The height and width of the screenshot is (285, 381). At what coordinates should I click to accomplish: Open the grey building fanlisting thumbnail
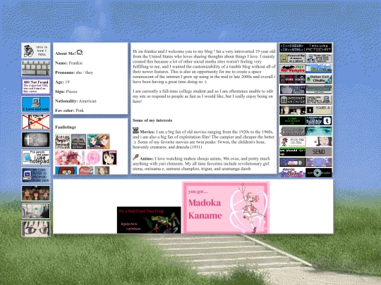pos(78,141)
